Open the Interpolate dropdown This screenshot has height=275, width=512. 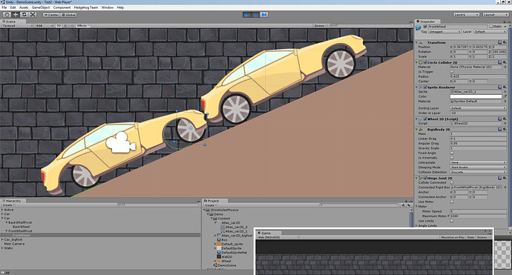[x=478, y=162]
